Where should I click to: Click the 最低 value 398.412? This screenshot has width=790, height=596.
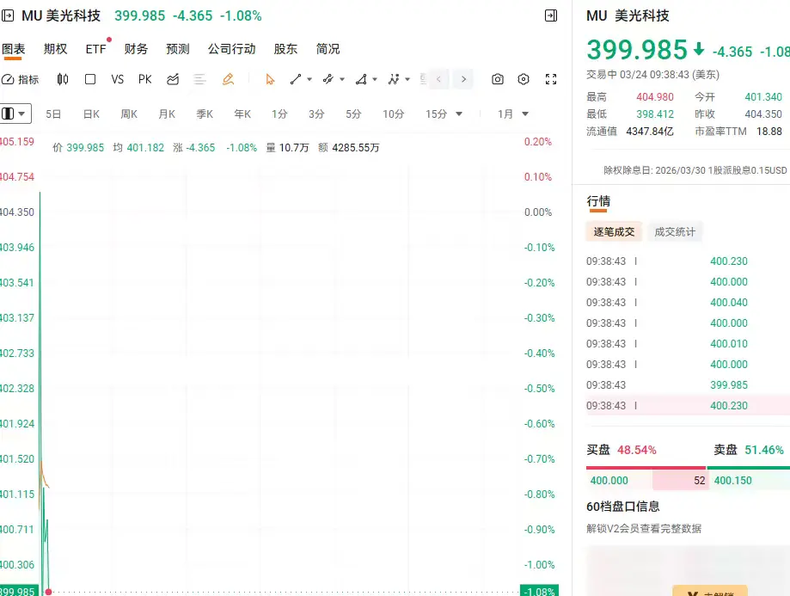point(654,114)
